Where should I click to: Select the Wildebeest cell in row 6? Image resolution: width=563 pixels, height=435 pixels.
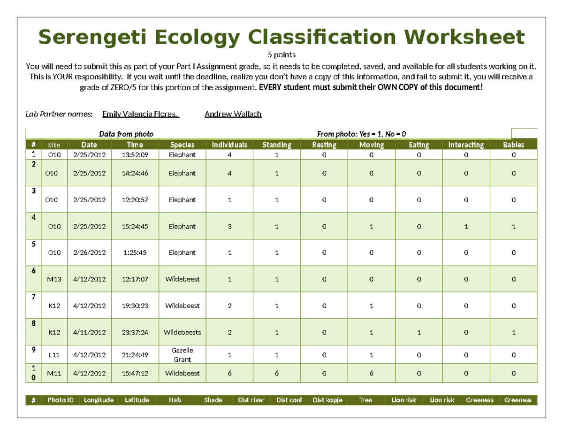182,279
